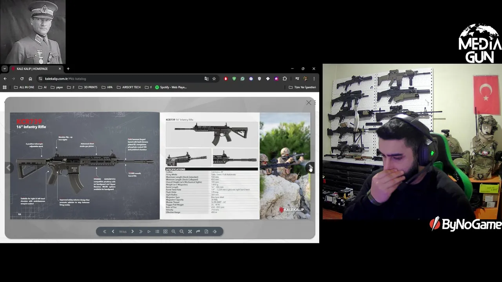The height and width of the screenshot is (282, 502).
Task: Open Spotify Web Player bookmark
Action: pos(171,87)
